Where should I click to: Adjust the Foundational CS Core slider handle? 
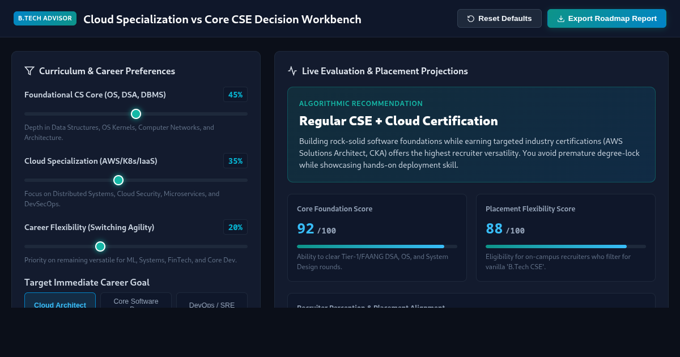(x=136, y=114)
